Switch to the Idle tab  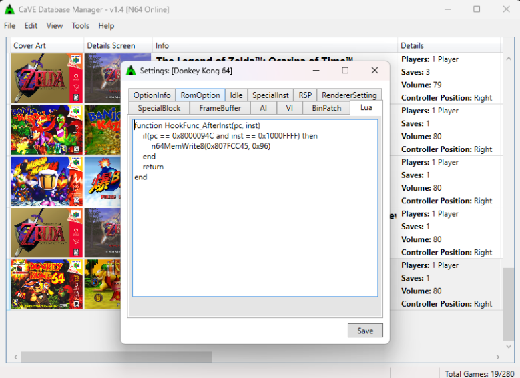[x=236, y=95]
